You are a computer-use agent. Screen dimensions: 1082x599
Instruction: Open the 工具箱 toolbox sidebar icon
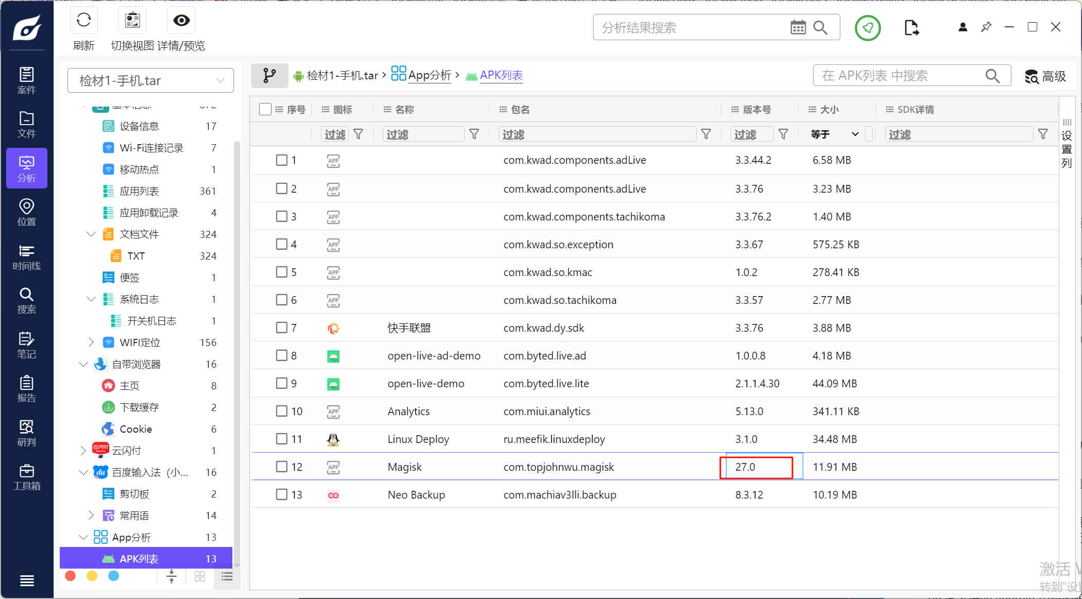click(26, 477)
